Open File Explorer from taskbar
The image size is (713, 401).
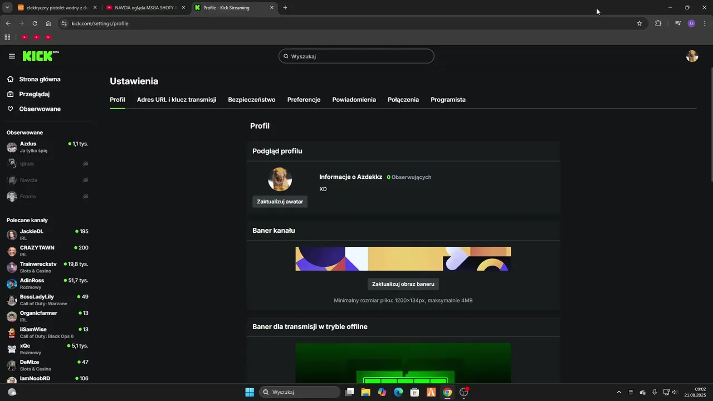(x=365, y=392)
